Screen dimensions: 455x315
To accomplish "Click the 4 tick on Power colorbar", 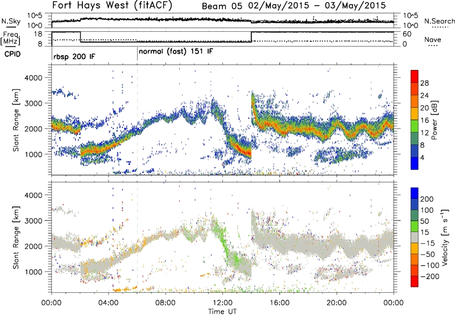I will pyautogui.click(x=423, y=157).
